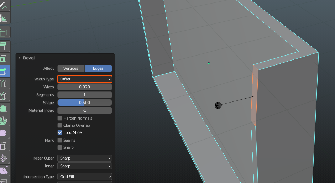Select the Measure tool
335x183 pixels.
[x=4, y=18]
